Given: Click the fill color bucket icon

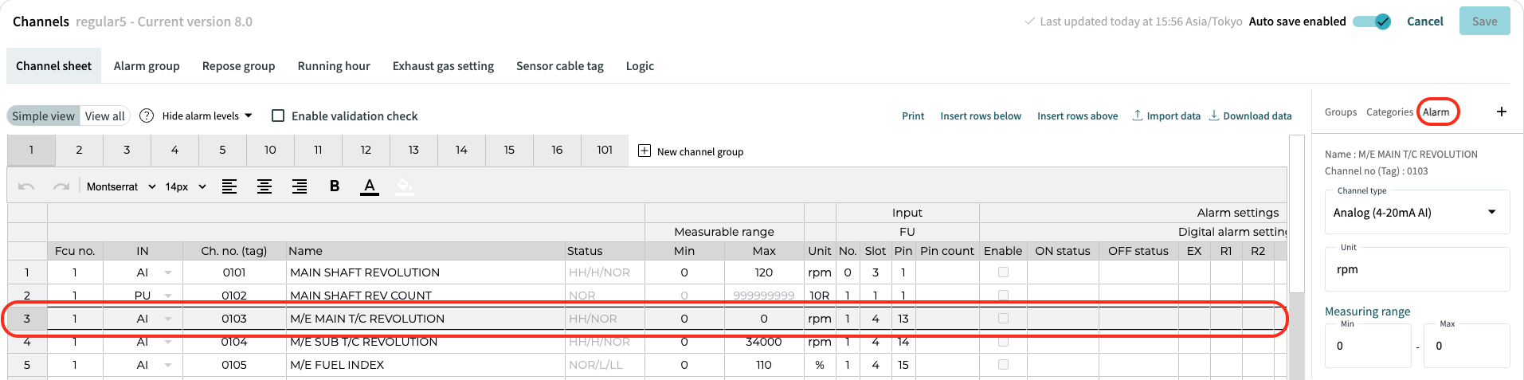Looking at the screenshot, I should coord(405,186).
